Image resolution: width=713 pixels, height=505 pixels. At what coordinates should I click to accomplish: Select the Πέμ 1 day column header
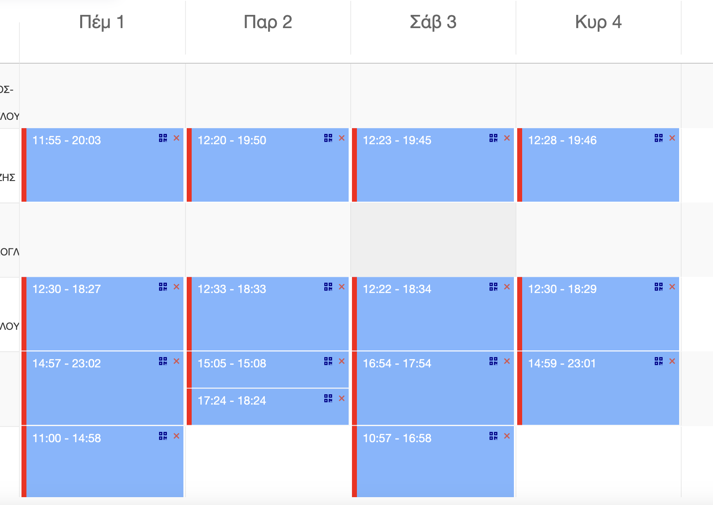click(102, 22)
